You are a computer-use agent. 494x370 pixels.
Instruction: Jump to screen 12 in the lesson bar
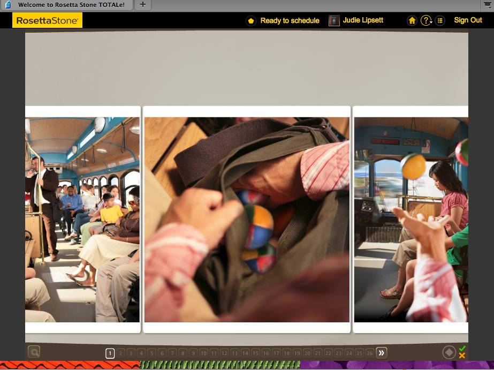[224, 353]
